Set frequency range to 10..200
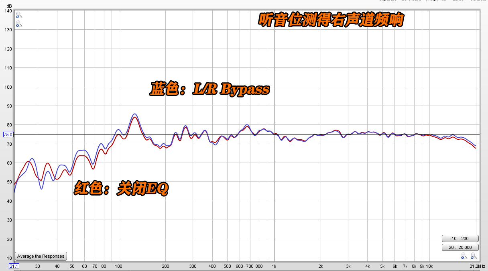 pos(460,238)
